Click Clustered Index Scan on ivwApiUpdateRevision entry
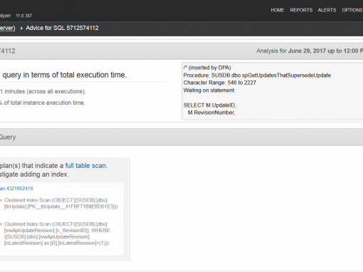This screenshot has height=272, width=363. [x=58, y=234]
